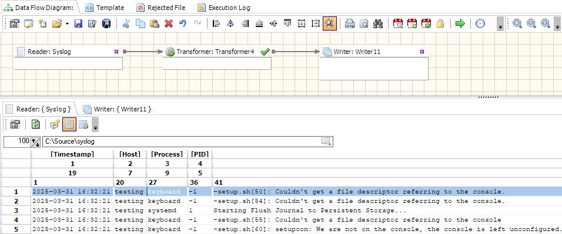Expand the open folder dropdown arrow
This screenshot has width=562, height=234.
[x=67, y=23]
